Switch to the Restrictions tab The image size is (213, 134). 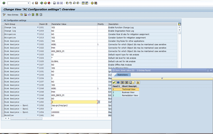point(122,75)
